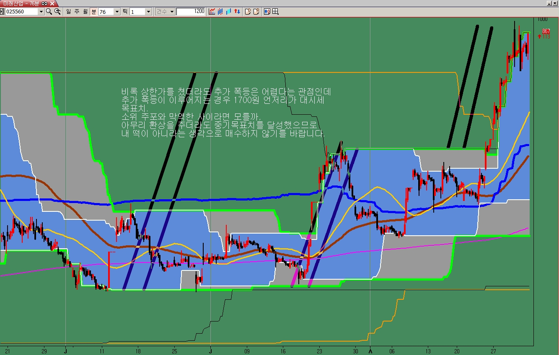Switch to monthly (월) chart period
This screenshot has height=355, width=559.
[85, 12]
